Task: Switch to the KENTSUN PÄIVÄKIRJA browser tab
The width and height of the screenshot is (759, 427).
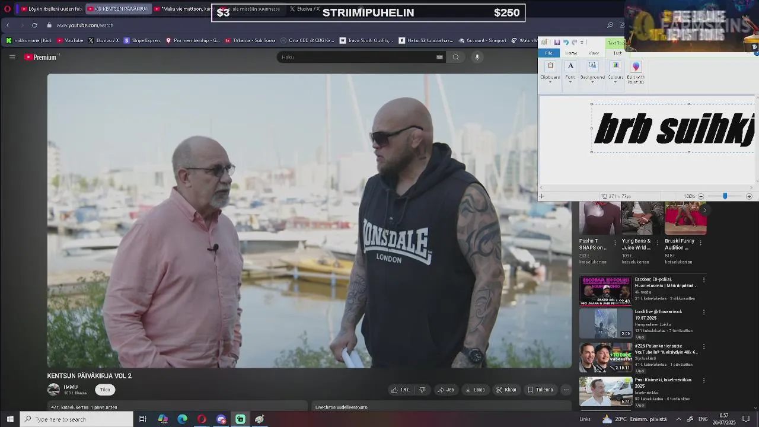Action: [x=117, y=9]
